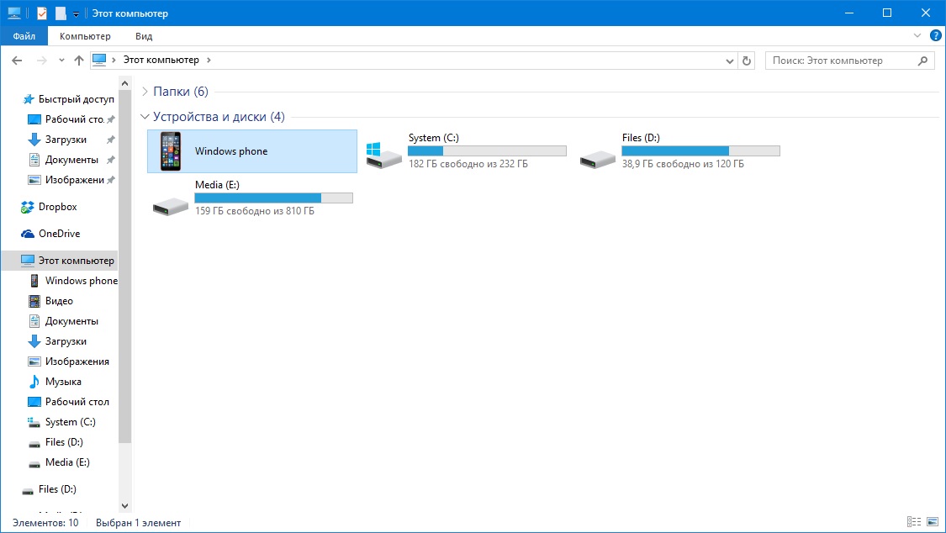The width and height of the screenshot is (946, 533).
Task: Open the top-level Files (D:) above the scroll-down arrow
Action: [x=56, y=489]
